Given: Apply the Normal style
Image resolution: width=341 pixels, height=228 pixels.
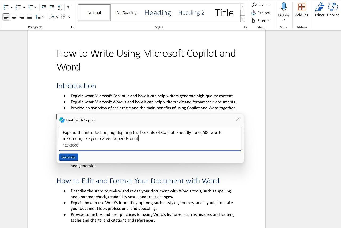Looking at the screenshot, I should 94,12.
